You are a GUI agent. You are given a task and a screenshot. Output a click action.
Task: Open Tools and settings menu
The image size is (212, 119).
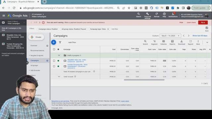pos(147,16)
